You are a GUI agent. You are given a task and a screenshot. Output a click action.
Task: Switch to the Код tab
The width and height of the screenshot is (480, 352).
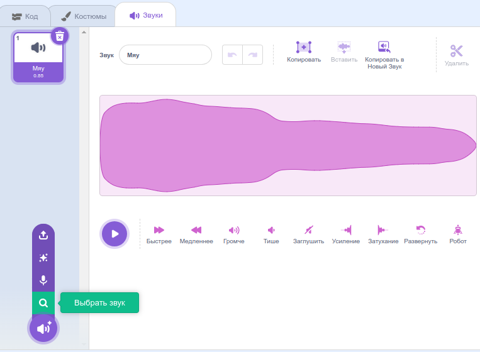click(x=25, y=16)
